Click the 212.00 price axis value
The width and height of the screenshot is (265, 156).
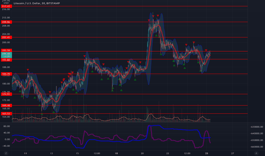6,18
